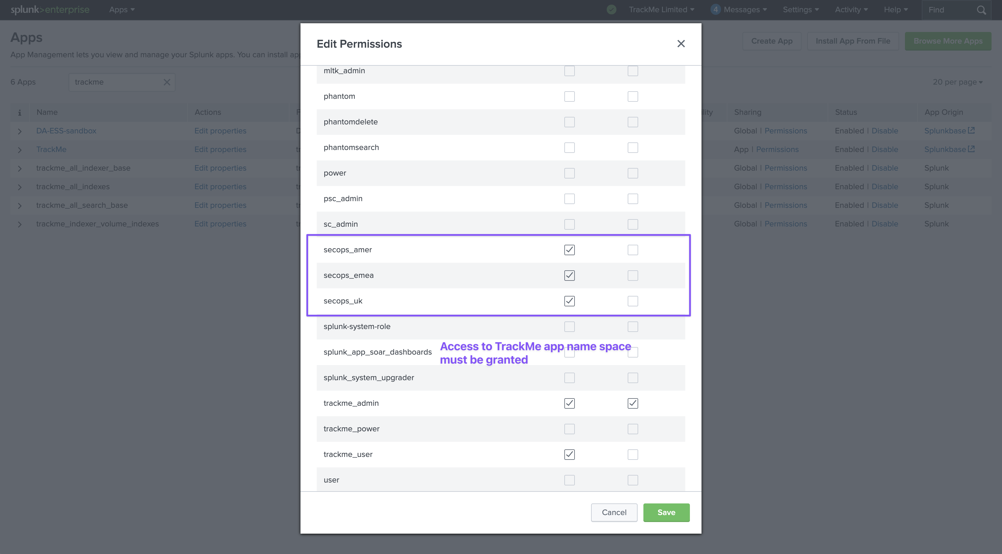Uncheck write permission for the trackme_admin role
The width and height of the screenshot is (1002, 554).
[x=633, y=403]
